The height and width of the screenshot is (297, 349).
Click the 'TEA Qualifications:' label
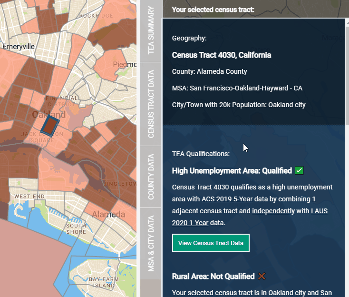click(201, 154)
